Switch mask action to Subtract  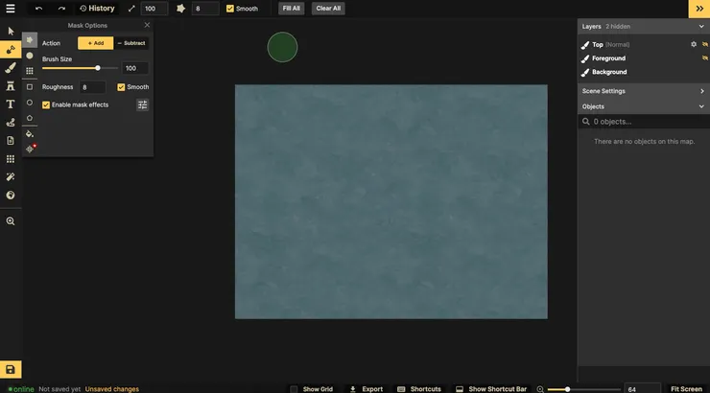point(132,43)
